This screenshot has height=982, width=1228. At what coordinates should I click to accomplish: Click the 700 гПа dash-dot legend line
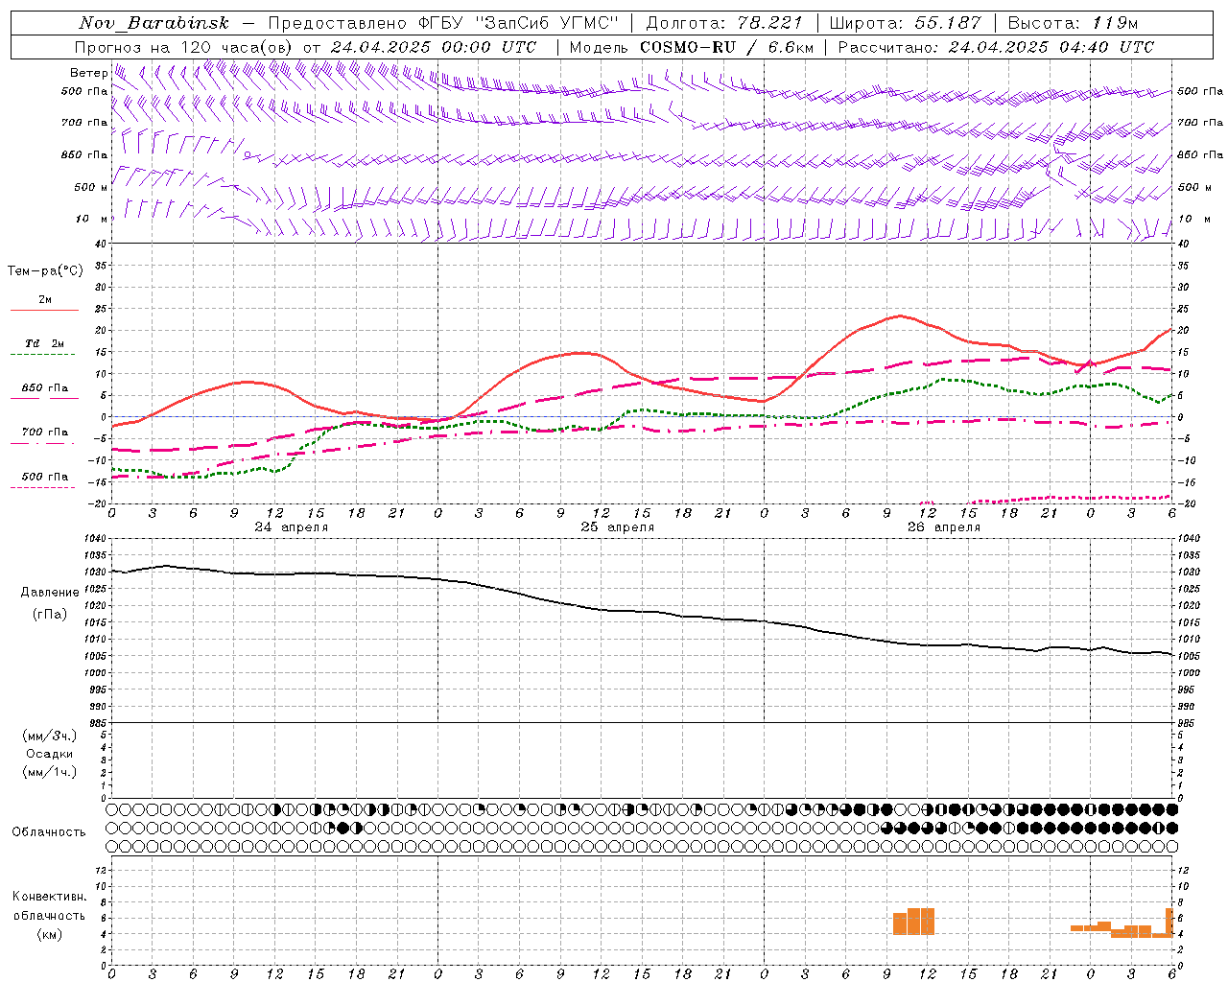(42, 443)
